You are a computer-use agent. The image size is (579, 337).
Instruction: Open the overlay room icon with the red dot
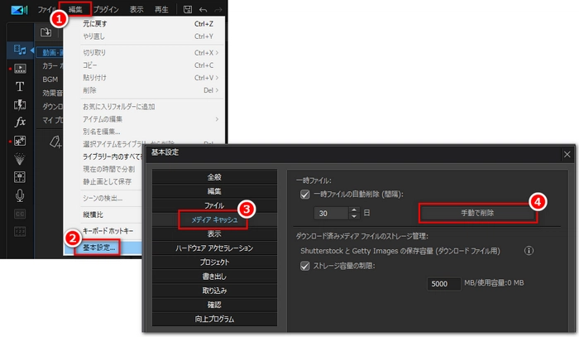point(20,141)
